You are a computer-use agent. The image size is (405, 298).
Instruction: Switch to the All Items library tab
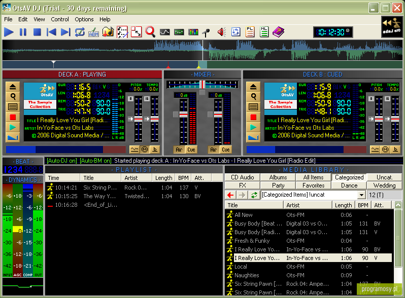(x=313, y=177)
